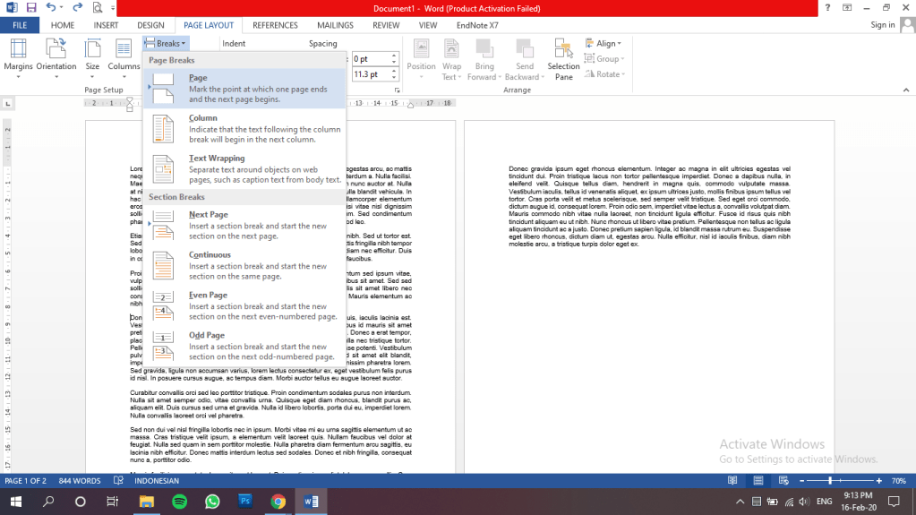The image size is (916, 515).
Task: Pick the Continuous section break
Action: click(244, 266)
